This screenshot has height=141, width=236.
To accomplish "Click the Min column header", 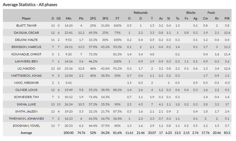I will 69,18.
